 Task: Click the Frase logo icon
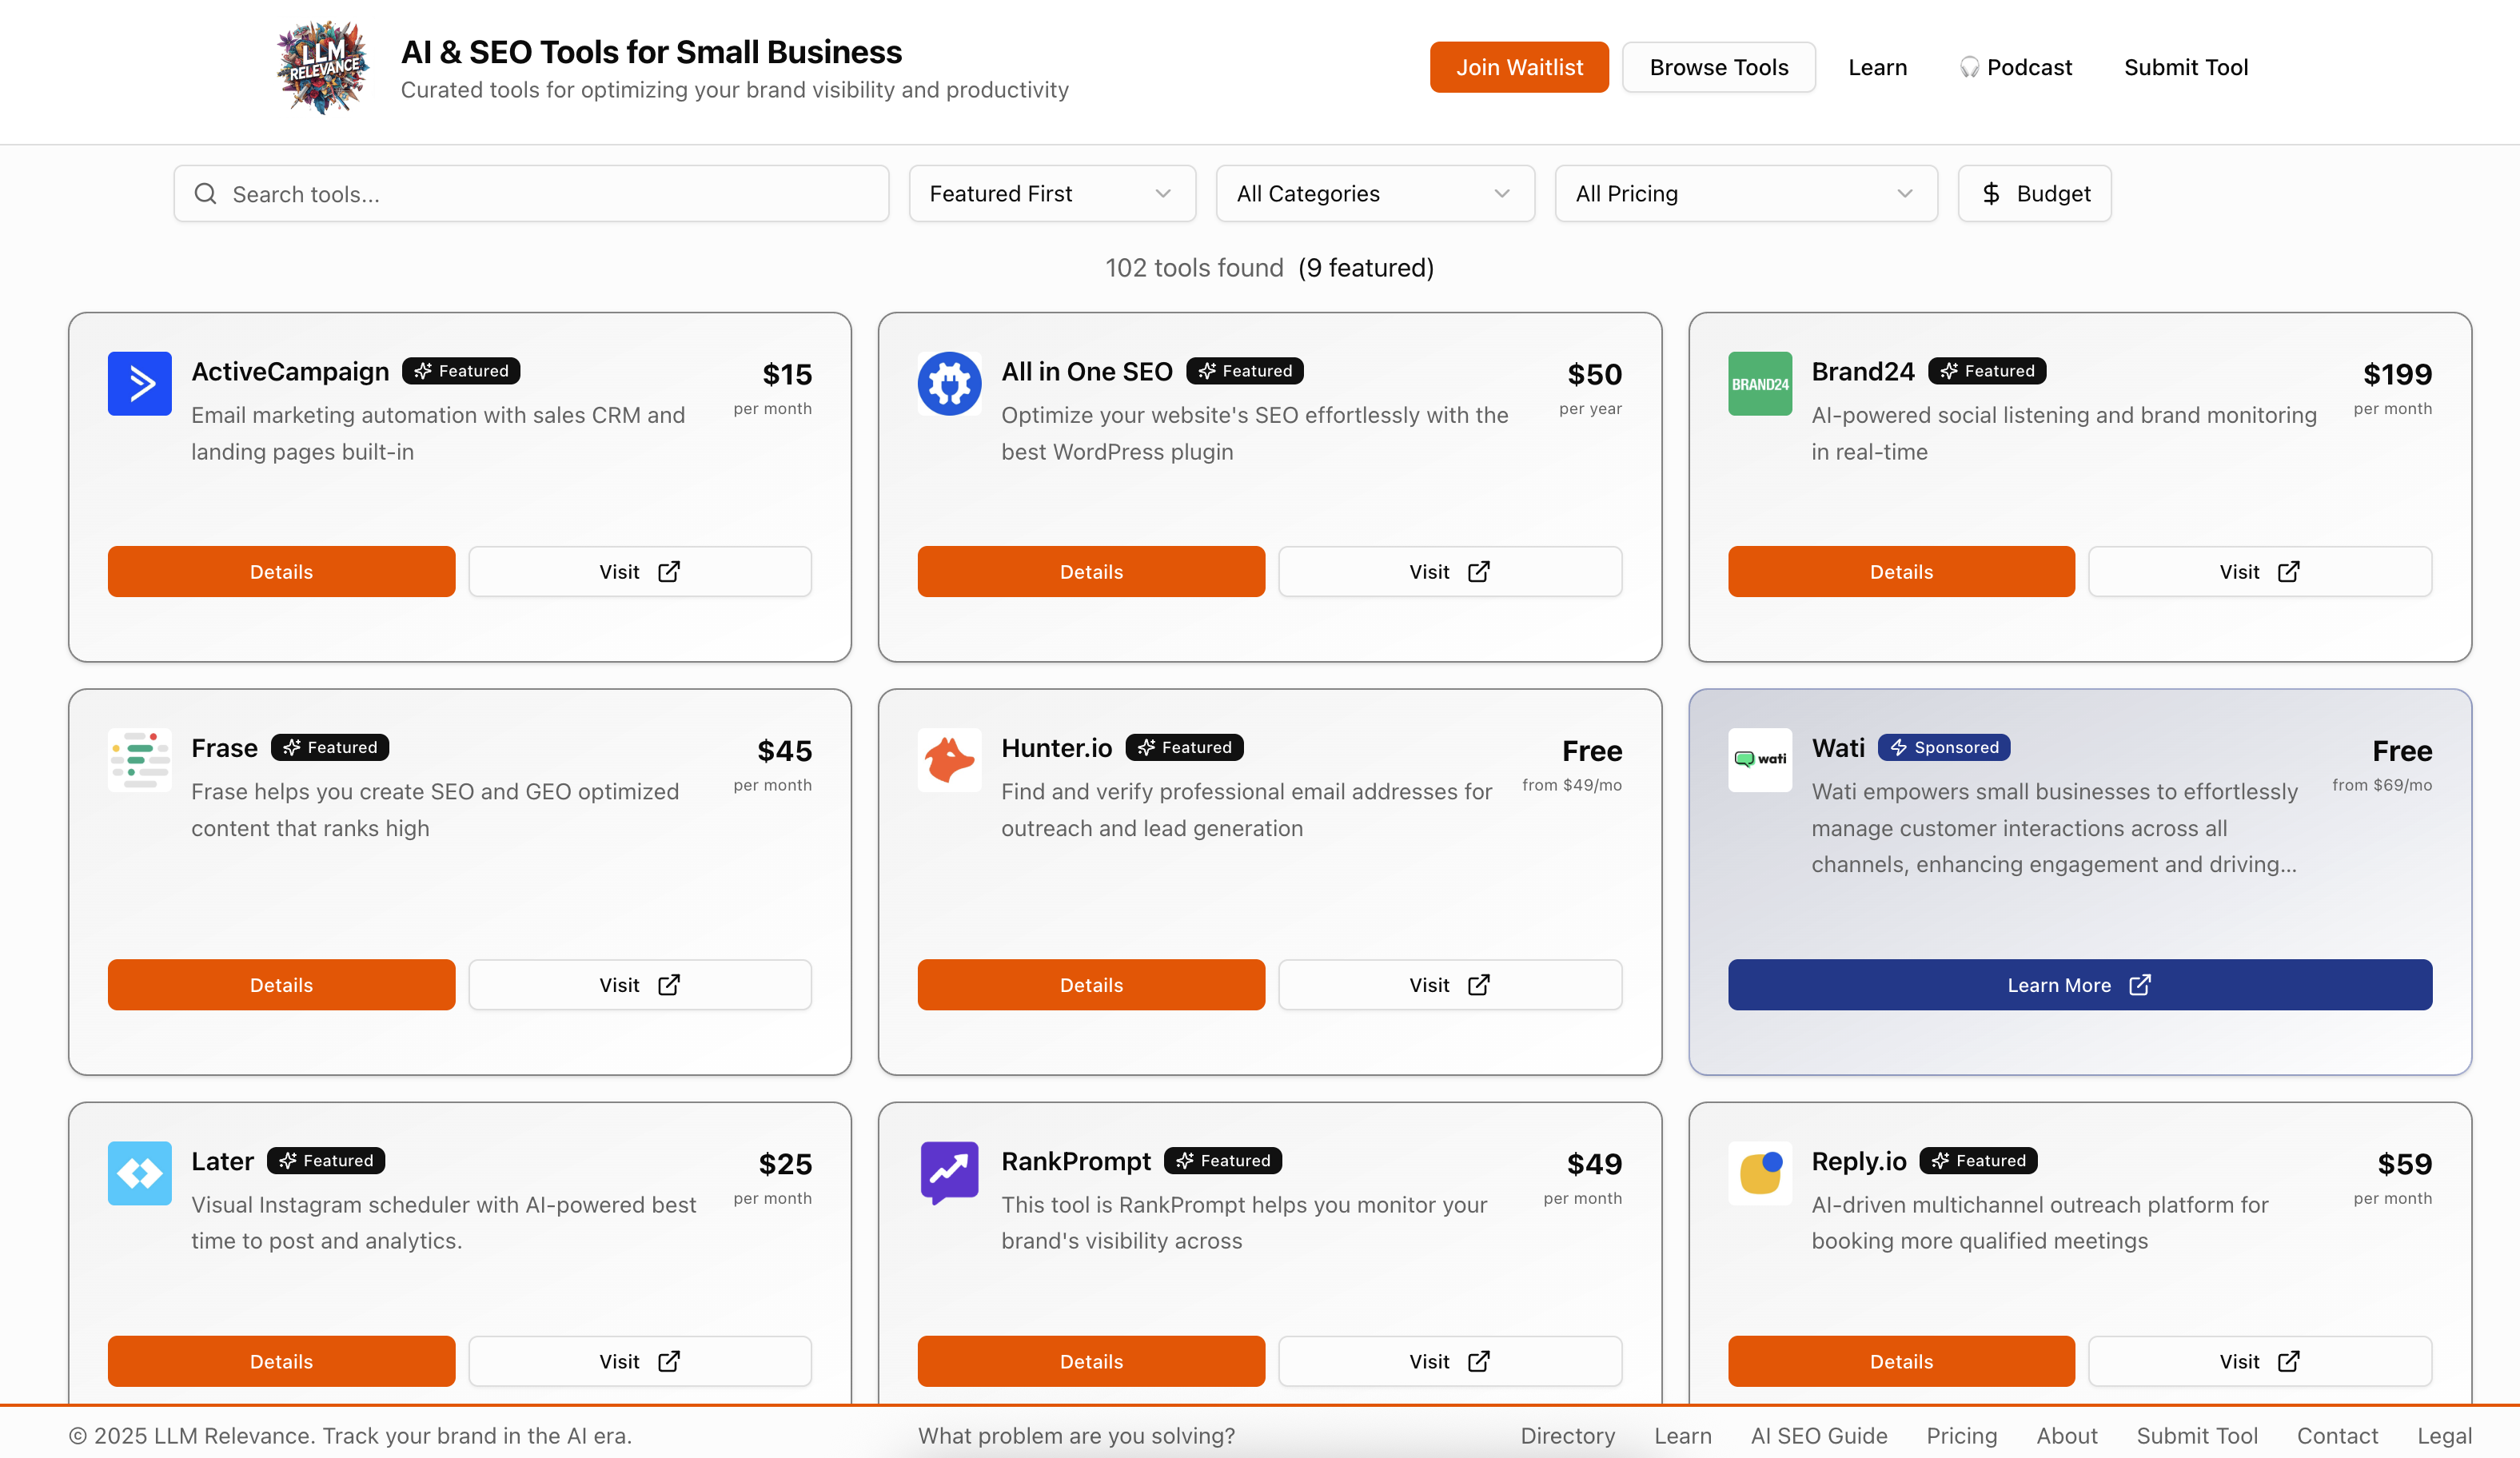(139, 760)
